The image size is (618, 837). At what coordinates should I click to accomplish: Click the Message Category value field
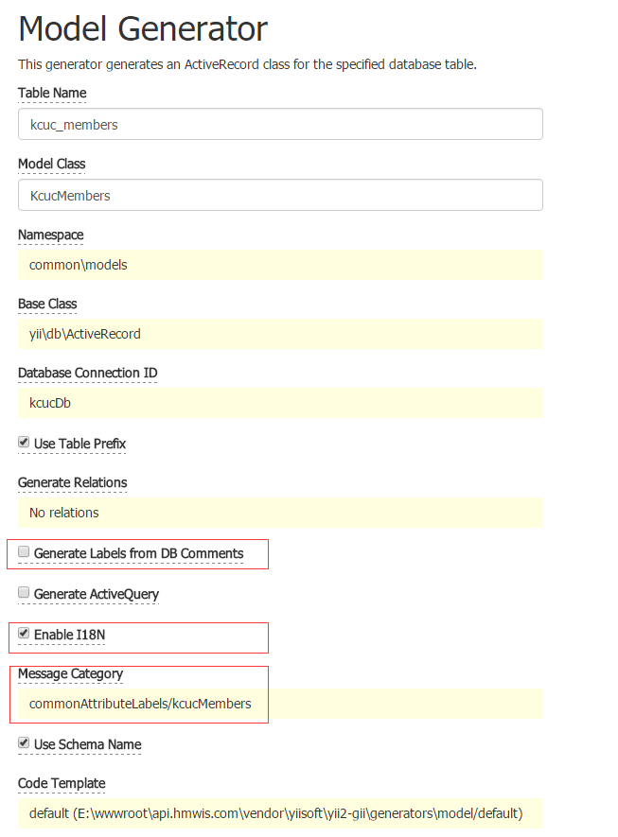click(x=280, y=704)
